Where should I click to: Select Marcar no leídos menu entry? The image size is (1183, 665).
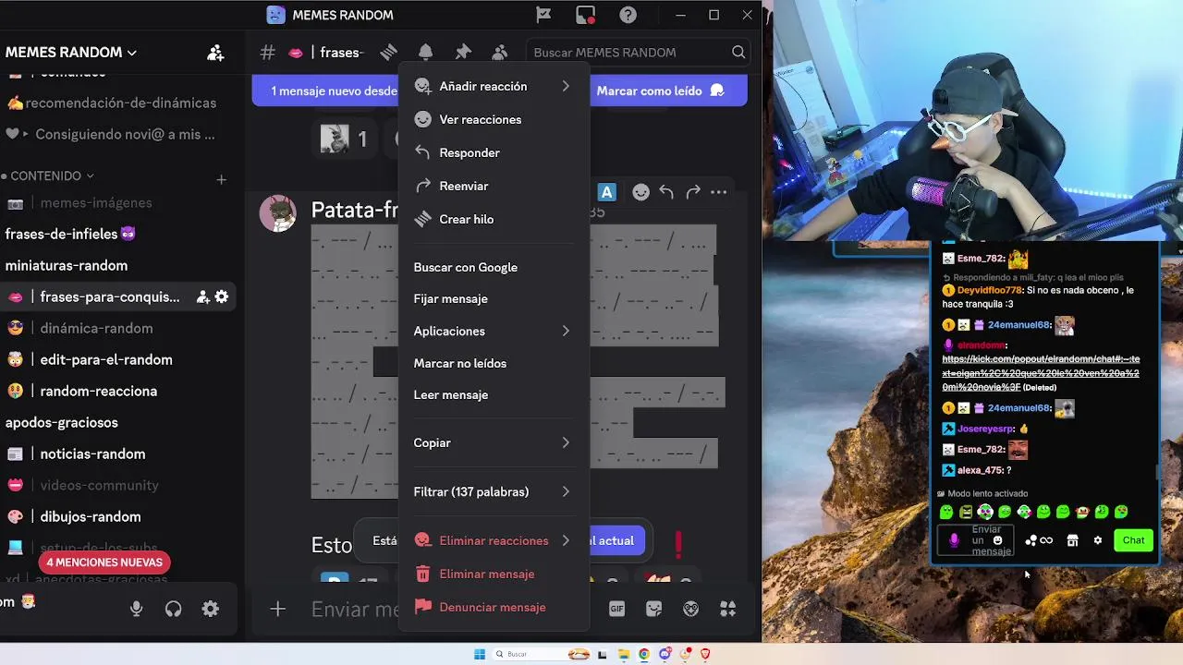(494, 363)
